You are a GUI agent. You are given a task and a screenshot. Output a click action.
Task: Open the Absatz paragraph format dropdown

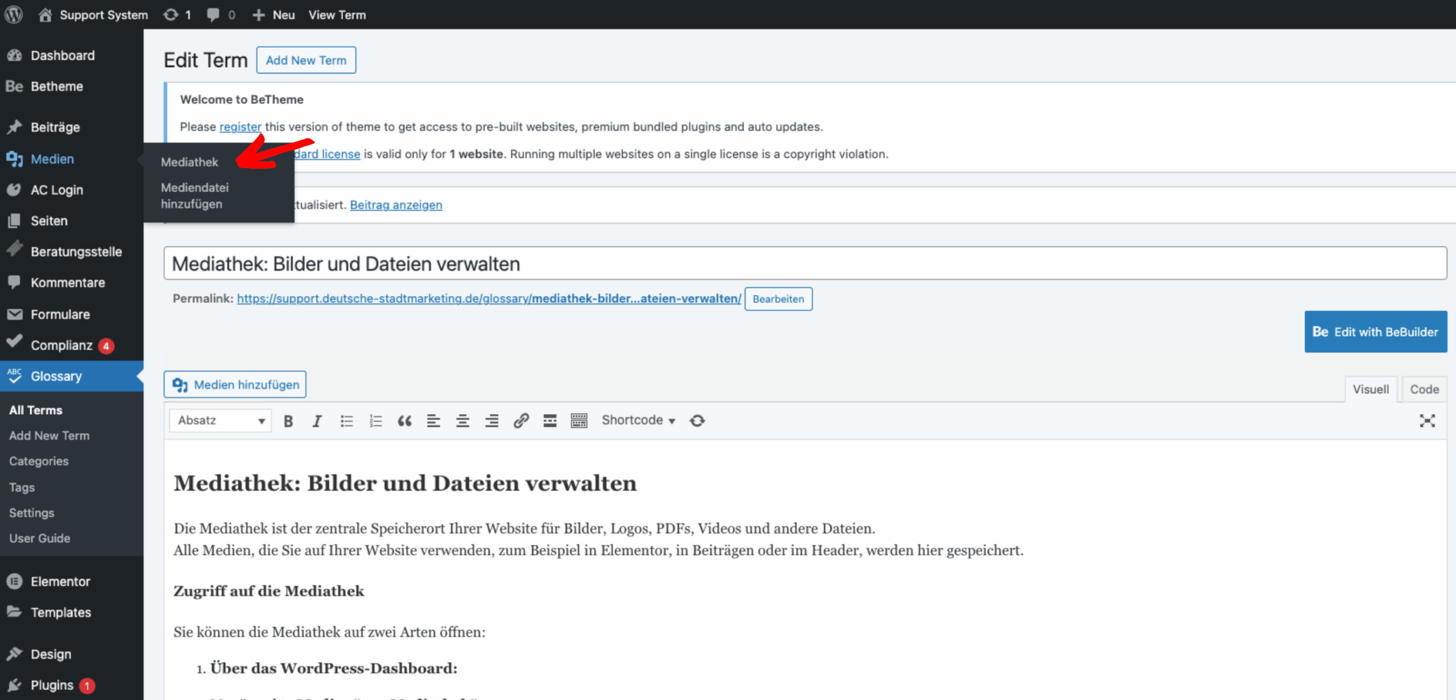click(221, 421)
